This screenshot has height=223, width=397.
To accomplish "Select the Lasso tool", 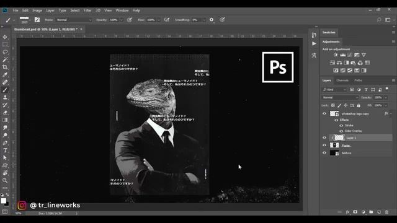I will tap(5, 52).
